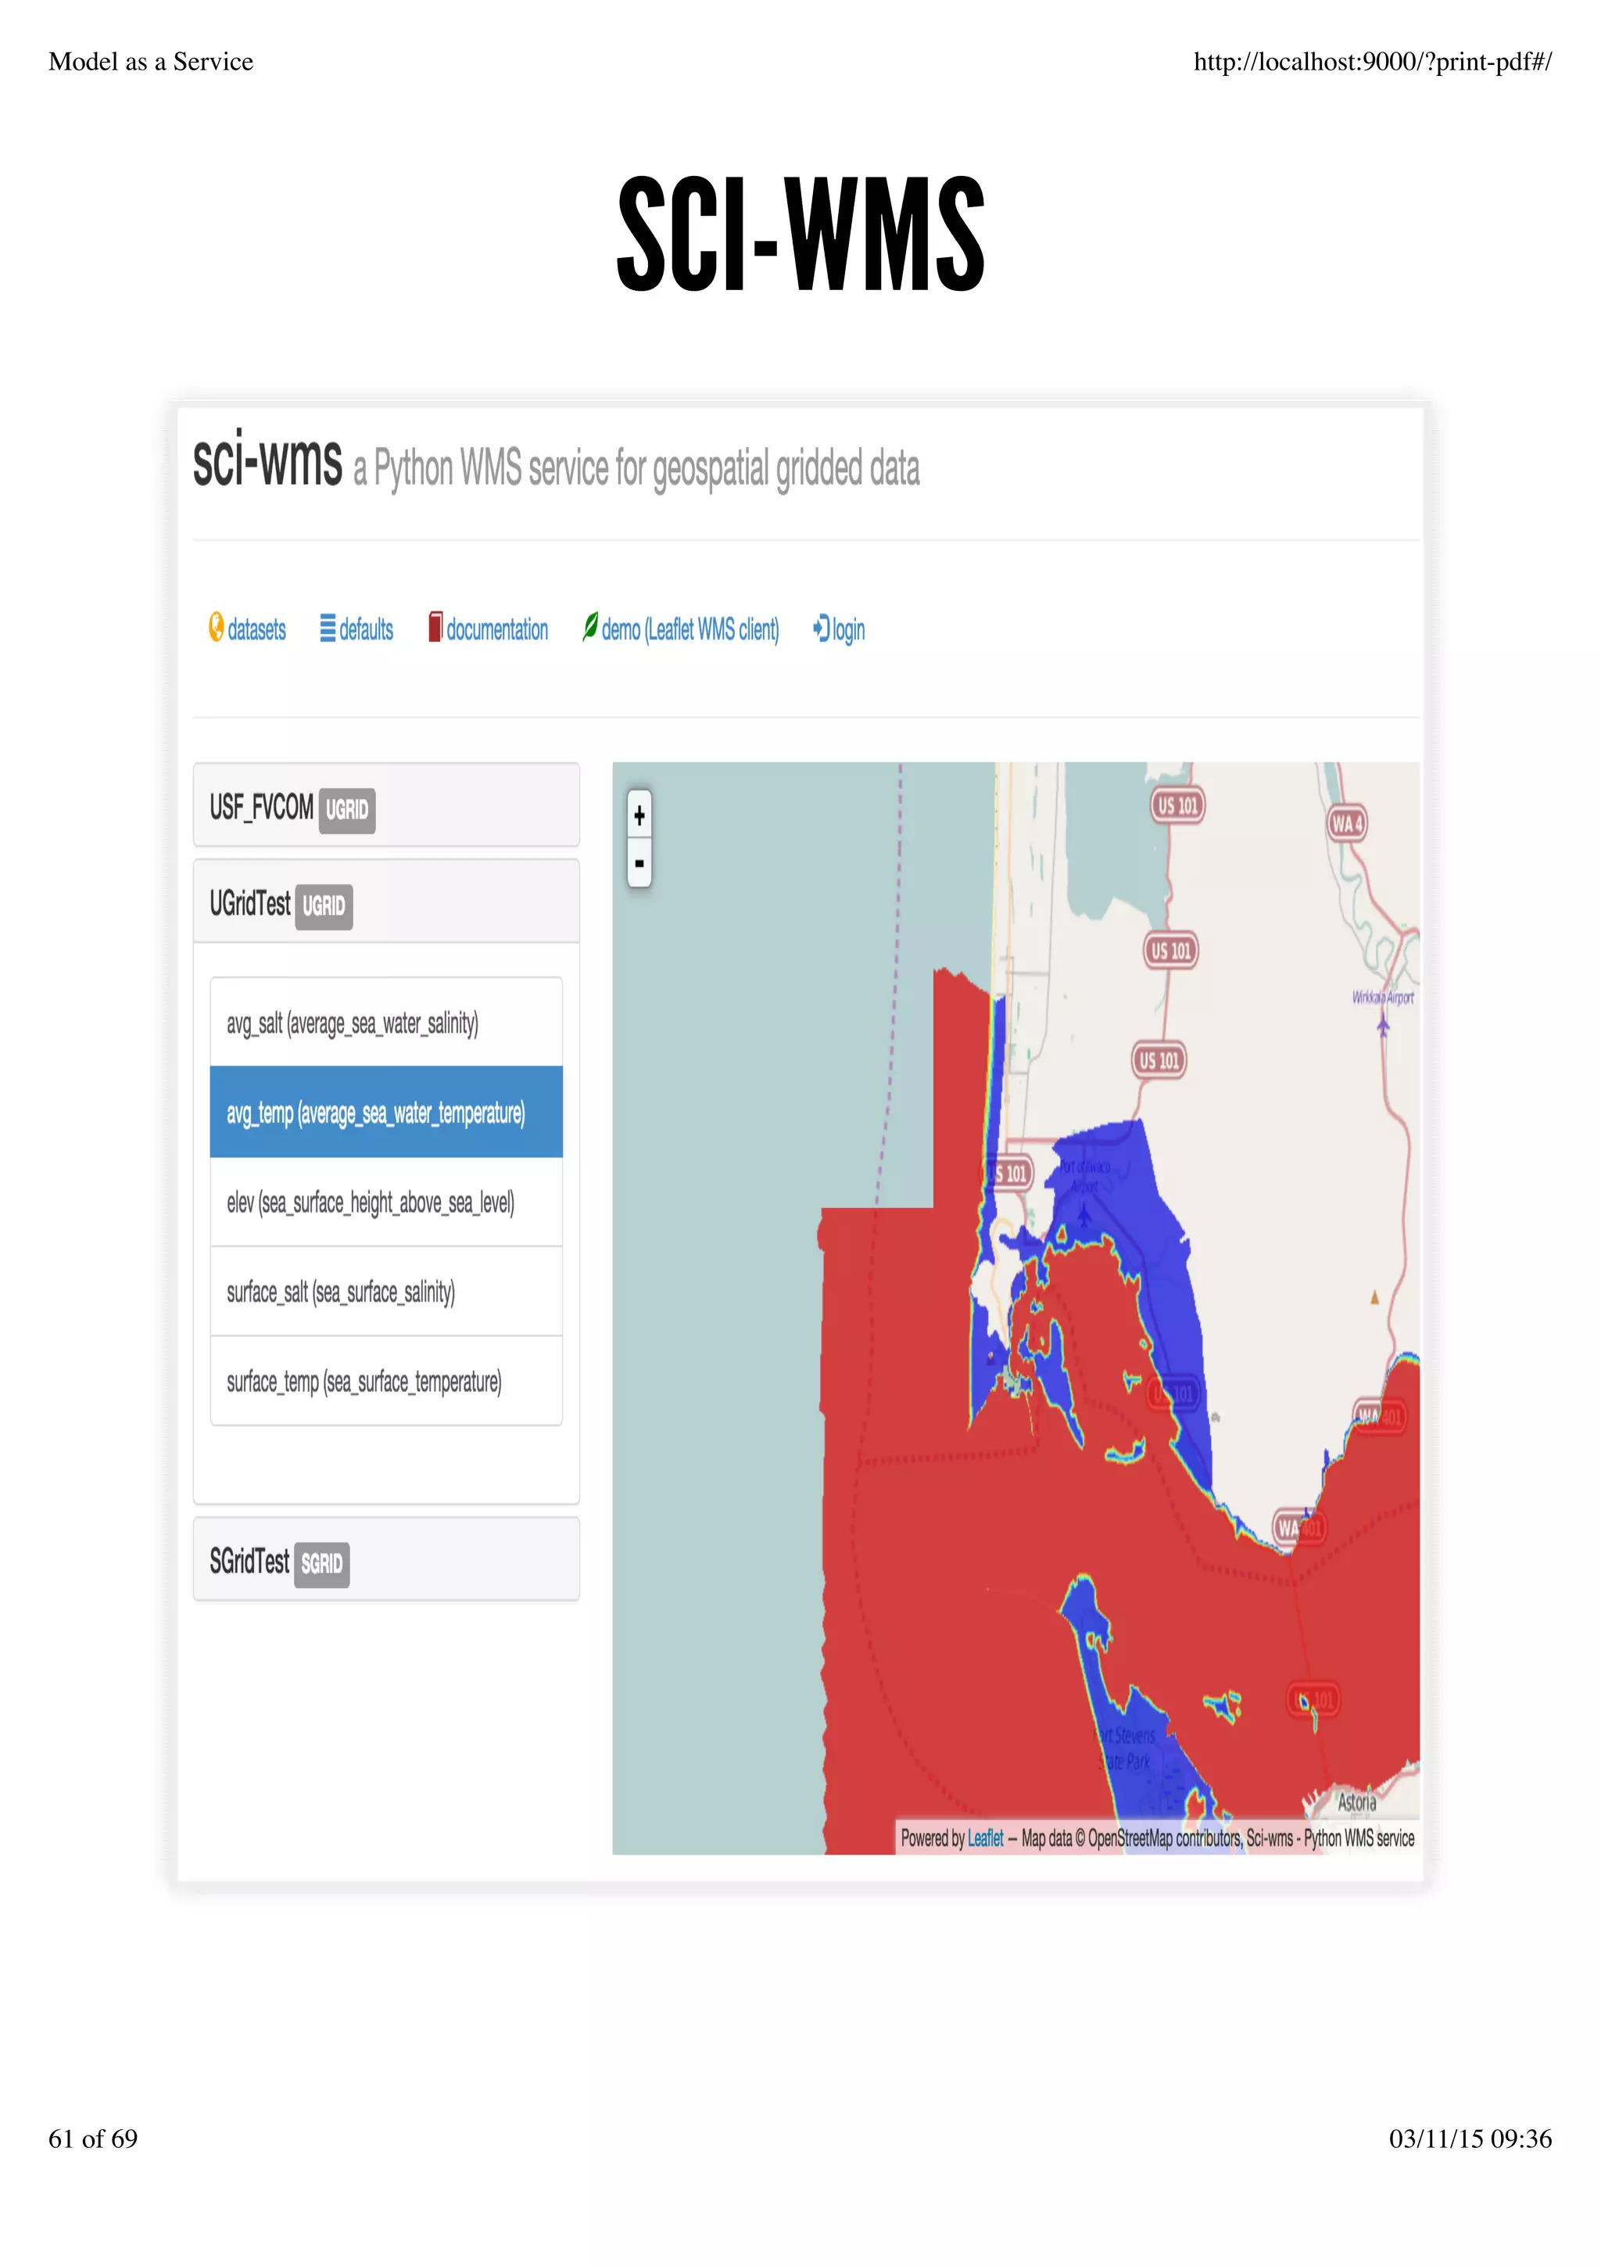Click the login arrow icon
The image size is (1601, 2266).
821,628
